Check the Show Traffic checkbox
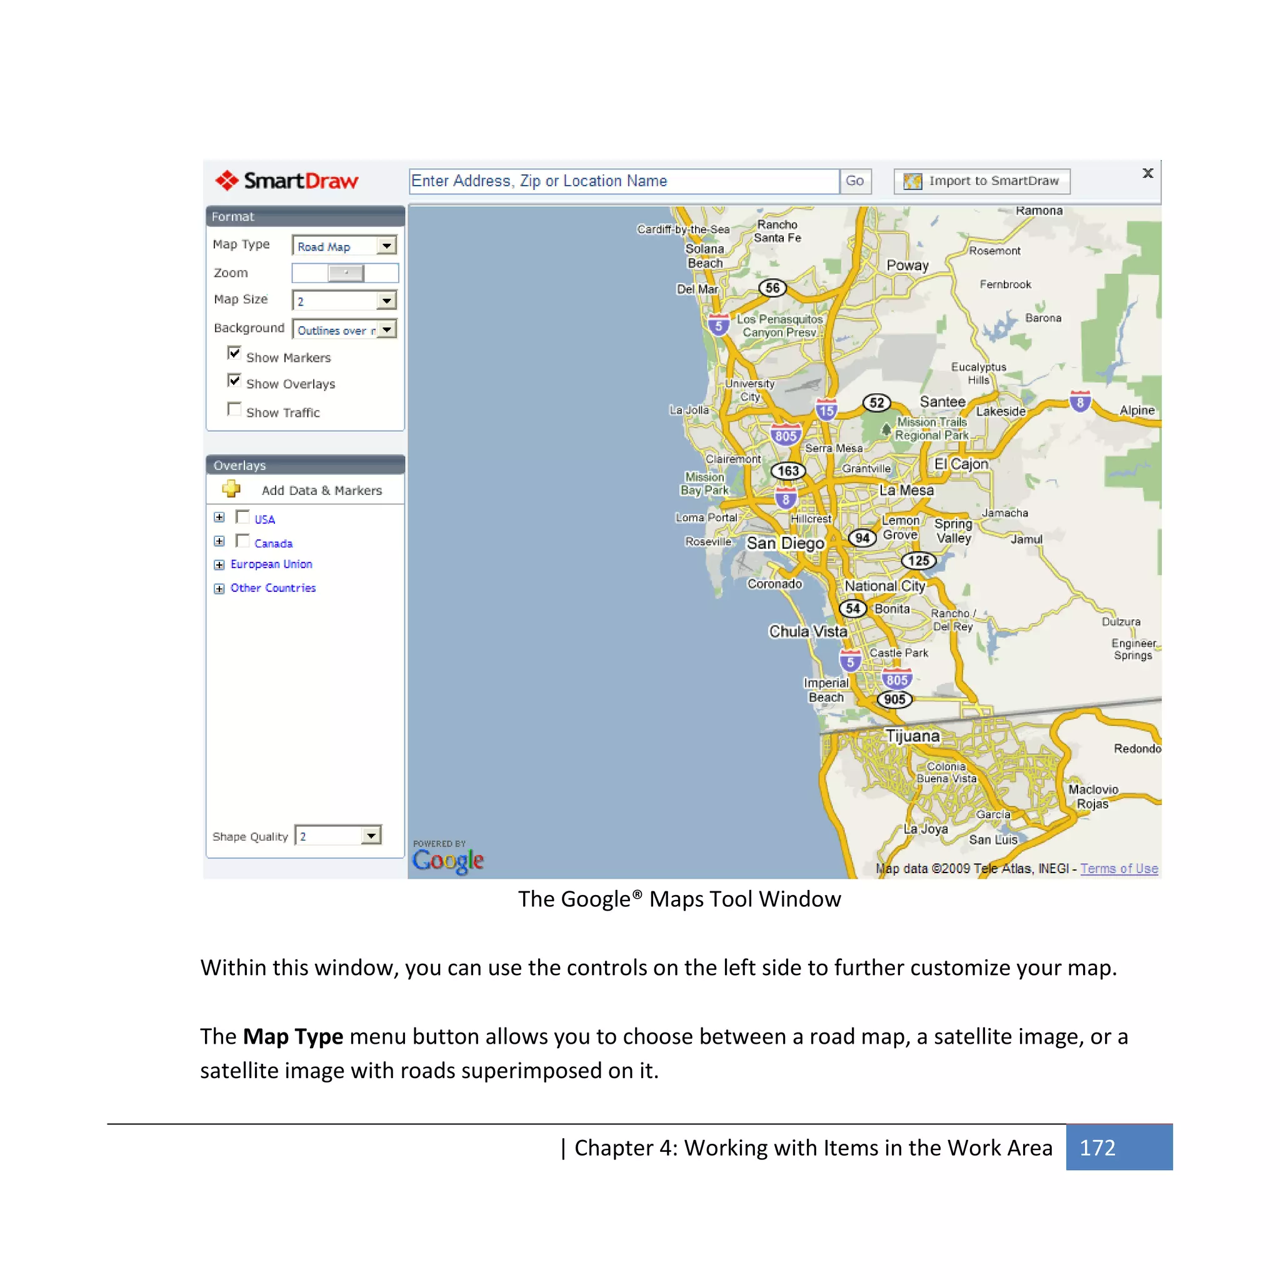1280x1280 pixels. pyautogui.click(x=234, y=409)
